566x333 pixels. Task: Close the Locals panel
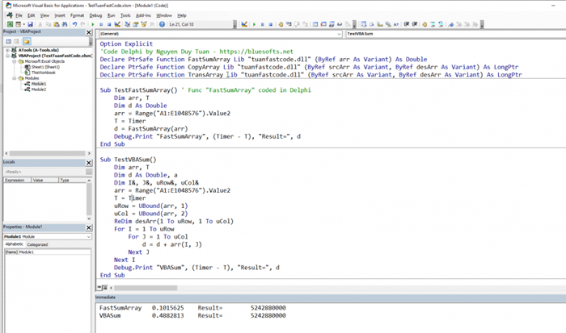[90, 163]
